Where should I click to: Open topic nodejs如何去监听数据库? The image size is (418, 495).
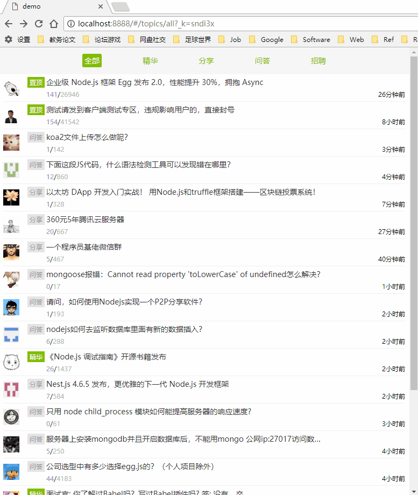124,330
